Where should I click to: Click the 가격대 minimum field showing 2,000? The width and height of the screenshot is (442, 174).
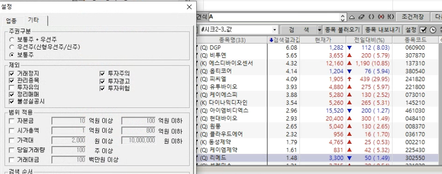(x=69, y=140)
